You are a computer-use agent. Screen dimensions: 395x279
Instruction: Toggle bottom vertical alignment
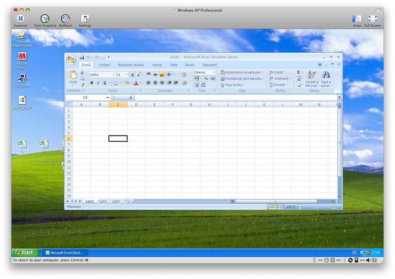162,75
